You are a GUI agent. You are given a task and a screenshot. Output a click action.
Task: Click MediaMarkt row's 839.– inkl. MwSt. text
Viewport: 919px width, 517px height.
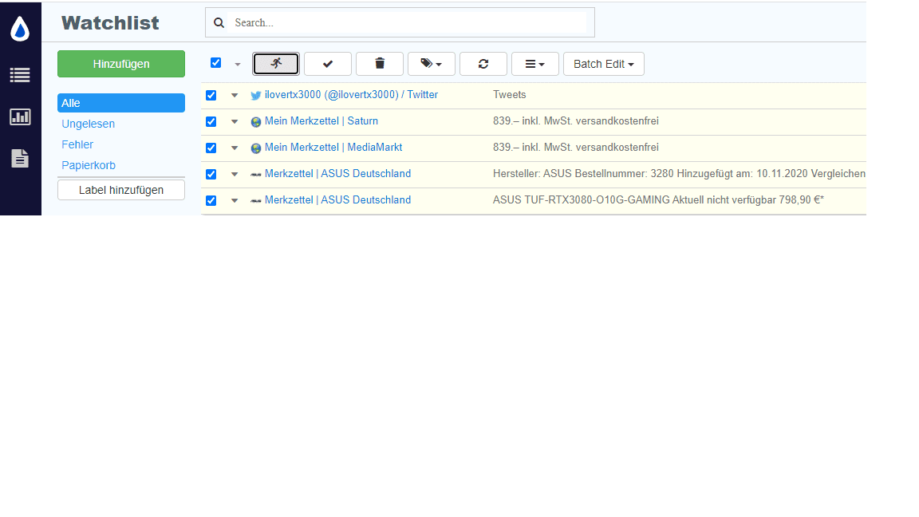(x=575, y=147)
